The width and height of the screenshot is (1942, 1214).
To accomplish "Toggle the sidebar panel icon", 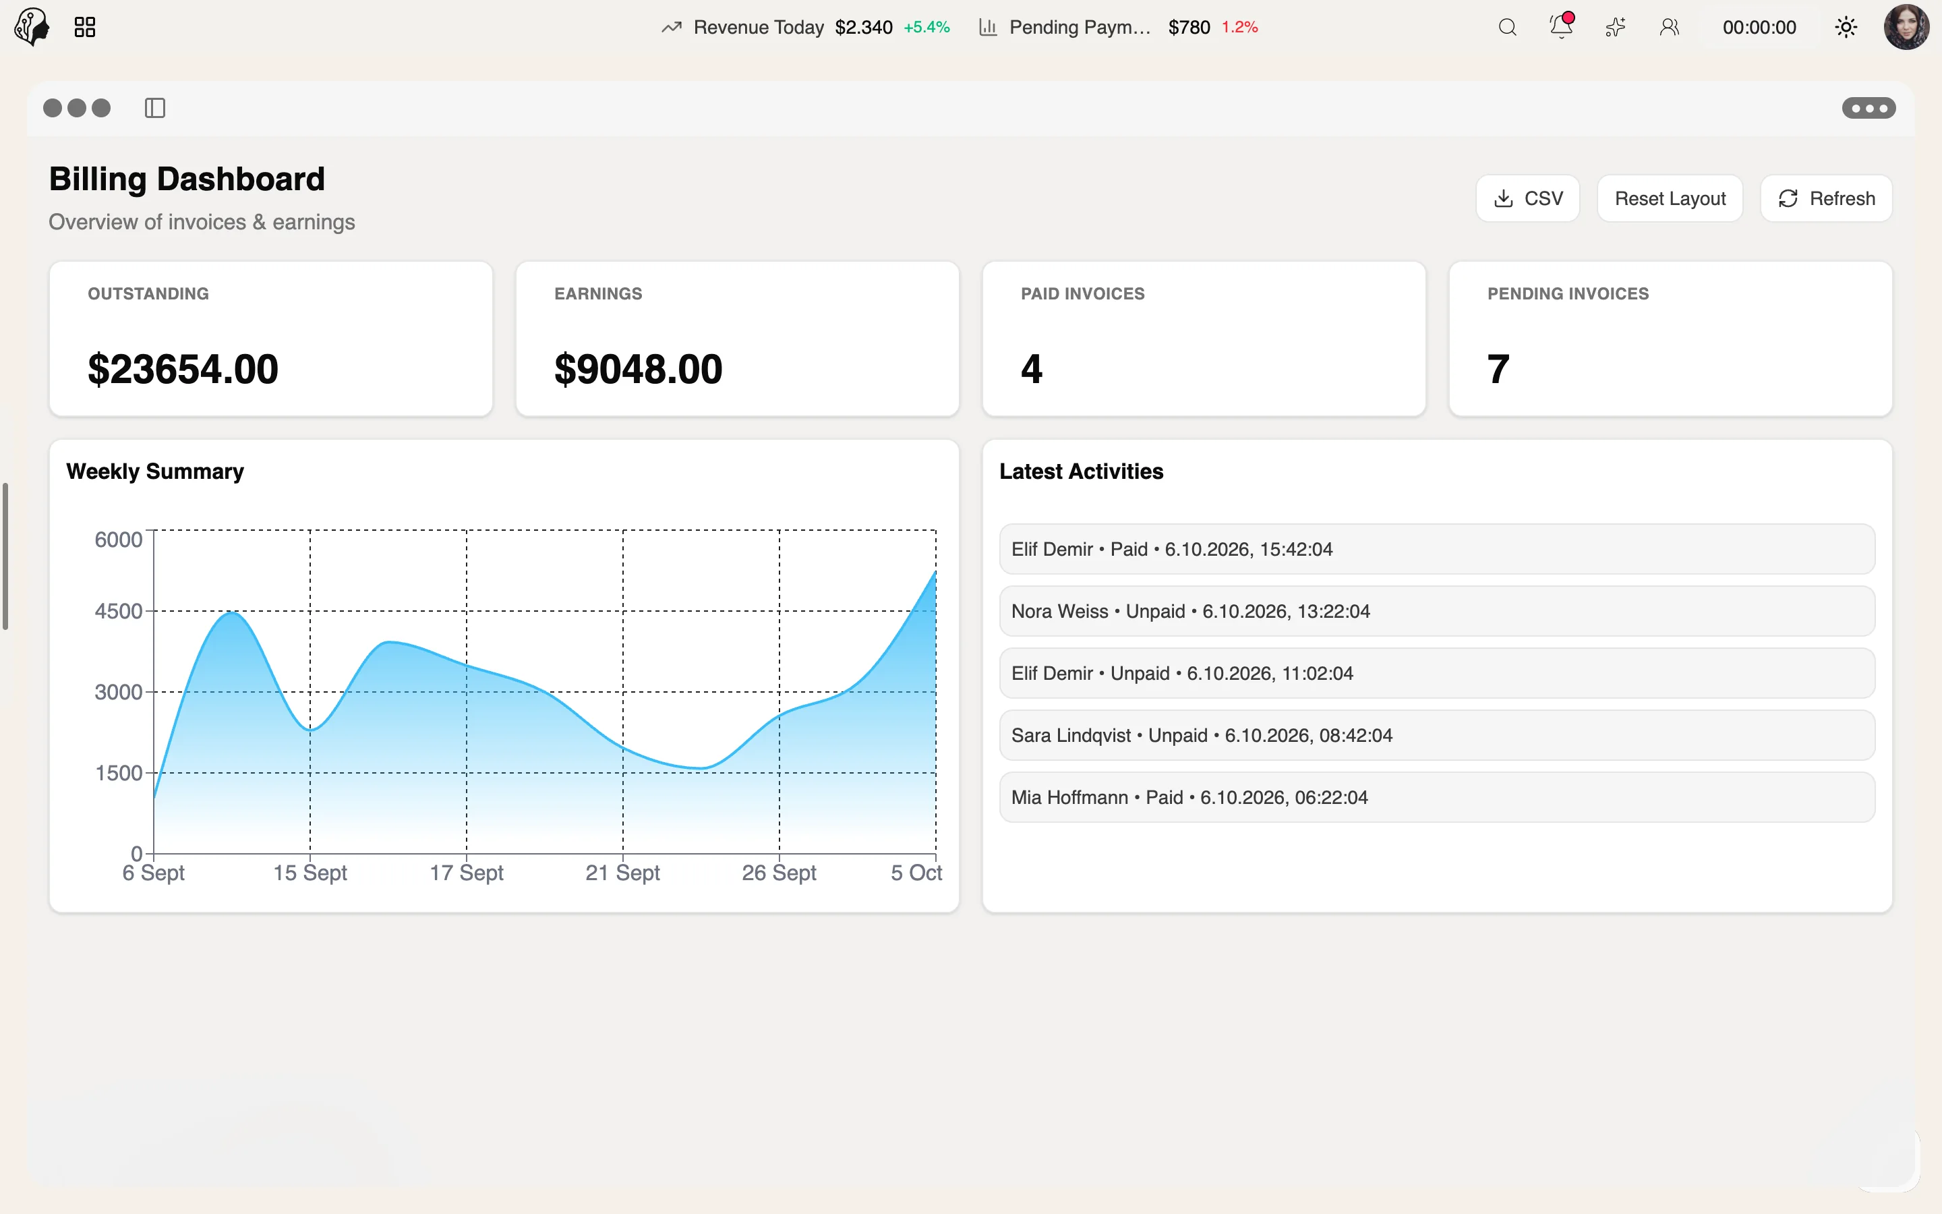I will [x=155, y=108].
